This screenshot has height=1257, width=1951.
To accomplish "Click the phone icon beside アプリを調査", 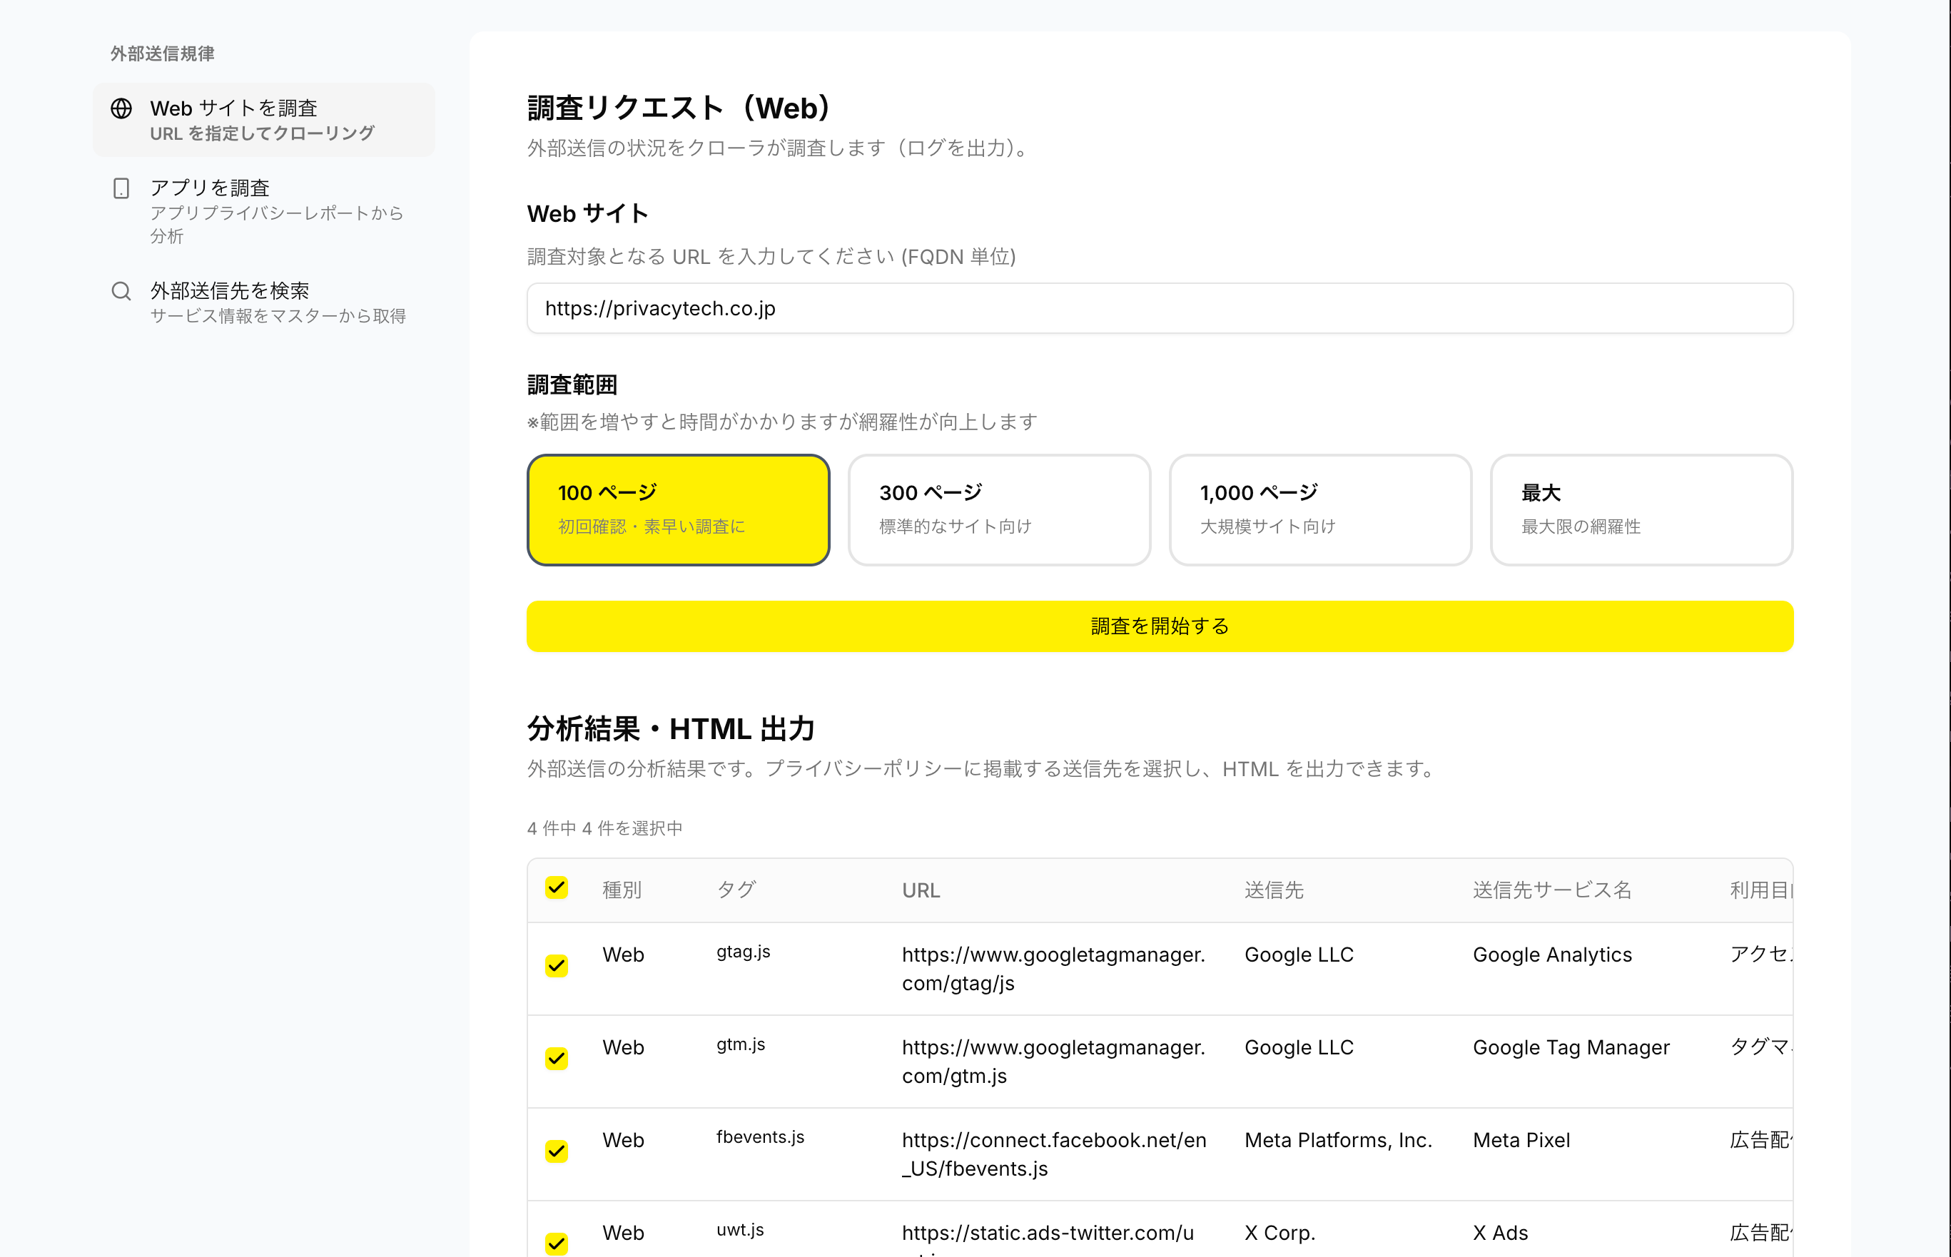I will [121, 188].
